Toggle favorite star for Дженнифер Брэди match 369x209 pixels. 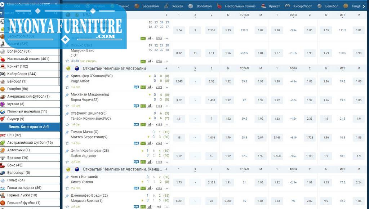coord(67,206)
